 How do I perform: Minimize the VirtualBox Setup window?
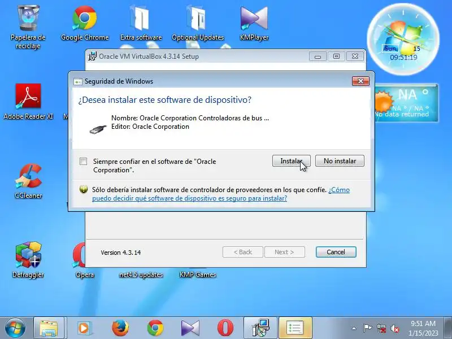(318, 56)
